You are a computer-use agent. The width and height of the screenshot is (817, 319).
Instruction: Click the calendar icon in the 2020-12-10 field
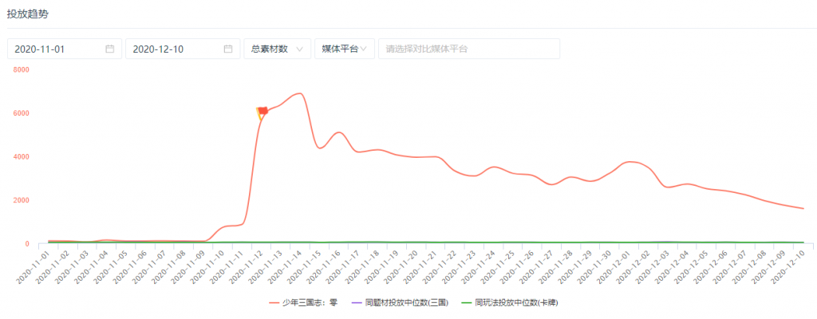tap(228, 49)
